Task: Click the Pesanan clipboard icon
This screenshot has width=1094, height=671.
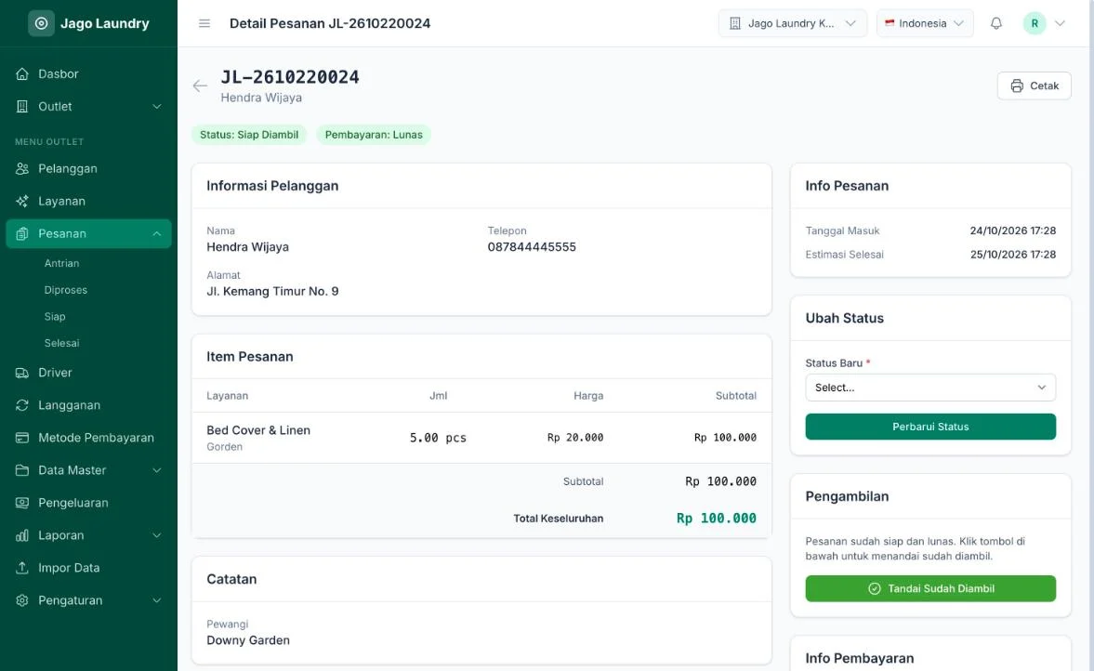Action: coord(22,233)
